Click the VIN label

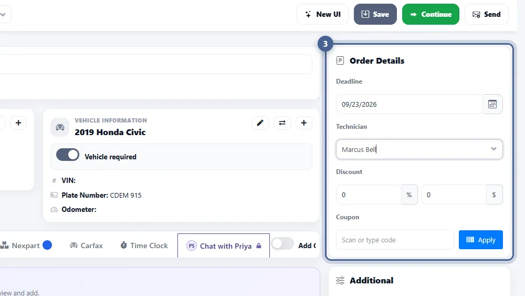click(x=69, y=181)
